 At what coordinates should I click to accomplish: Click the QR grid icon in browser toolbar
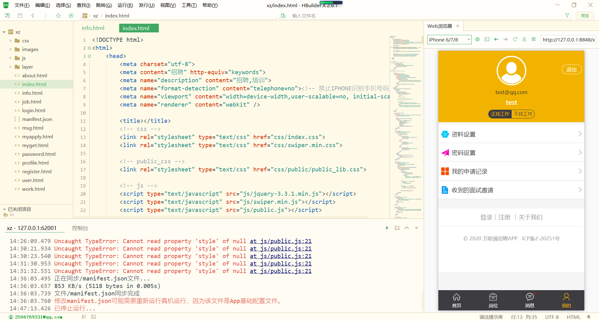pyautogui.click(x=533, y=39)
